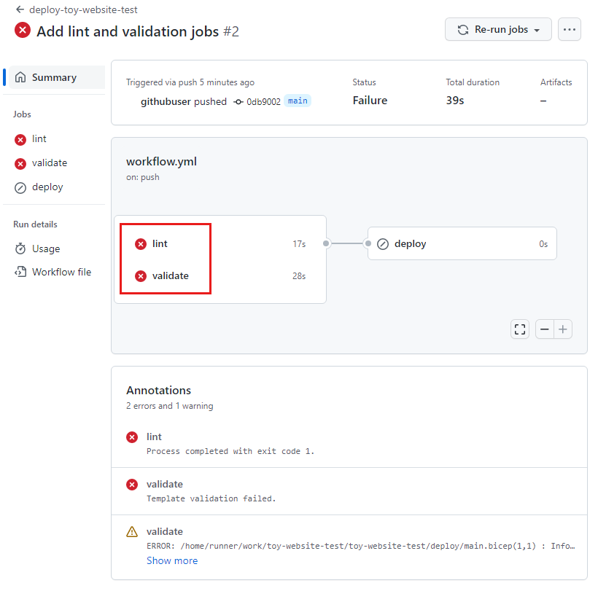Image resolution: width=598 pixels, height=591 pixels.
Task: Click the failed icon next to sidebar lint
Action: pyautogui.click(x=20, y=140)
